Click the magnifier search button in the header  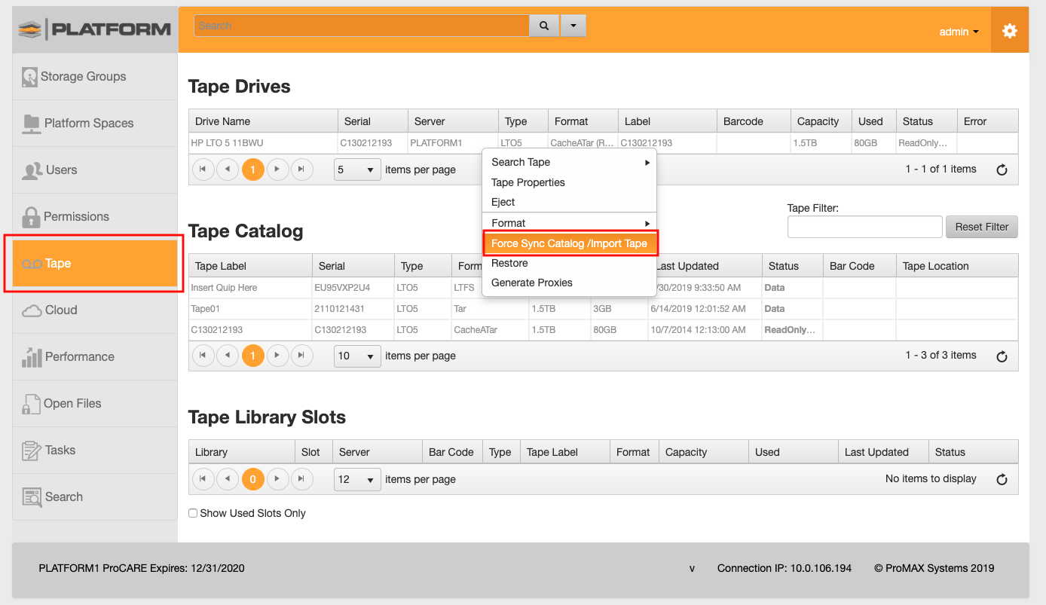[544, 26]
